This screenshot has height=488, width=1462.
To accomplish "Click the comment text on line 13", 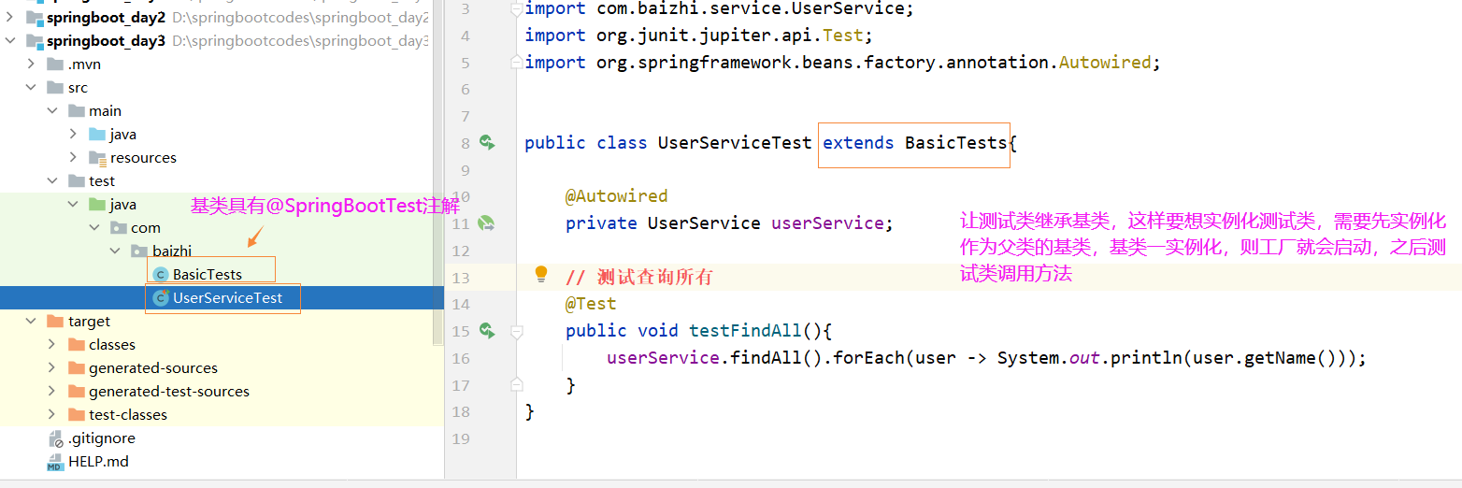I will click(x=639, y=277).
